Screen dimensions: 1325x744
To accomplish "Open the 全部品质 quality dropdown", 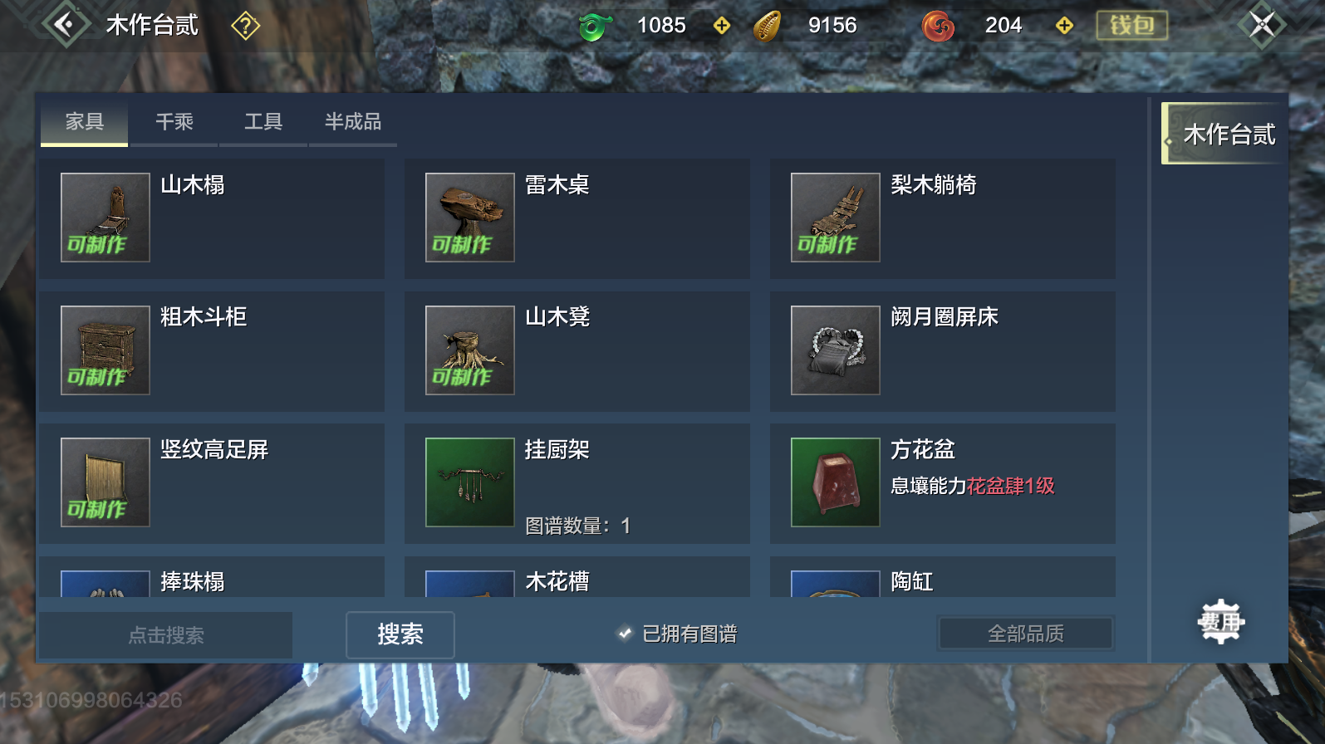I will (x=1026, y=634).
